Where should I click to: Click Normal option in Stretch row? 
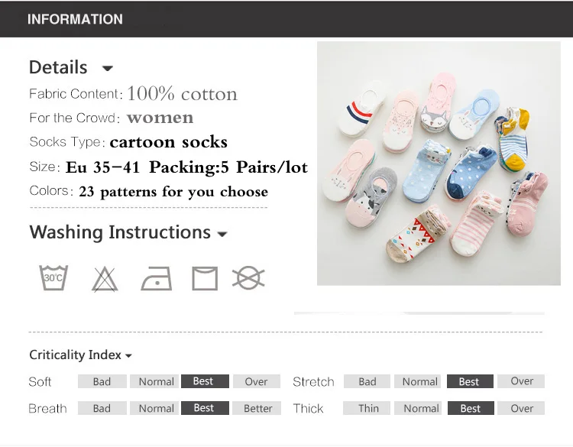pos(420,381)
